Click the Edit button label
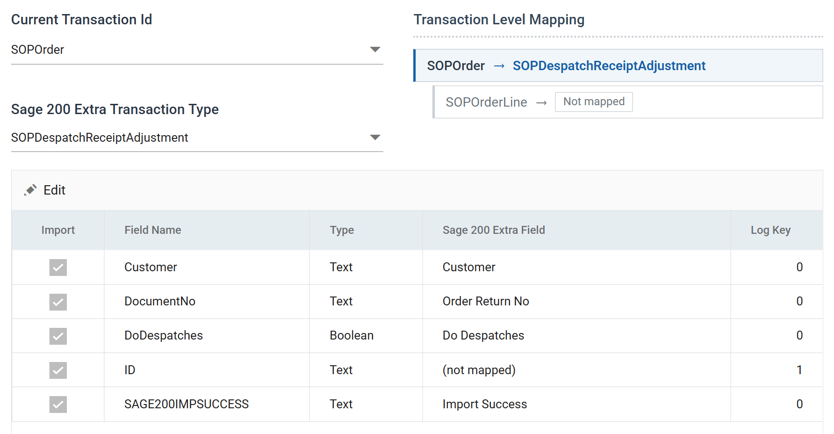Screen dimensions: 834x434 tap(54, 190)
